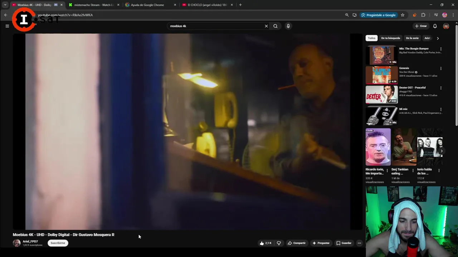Image resolution: width=458 pixels, height=257 pixels.
Task: Click the Preguntar button
Action: [x=321, y=243]
